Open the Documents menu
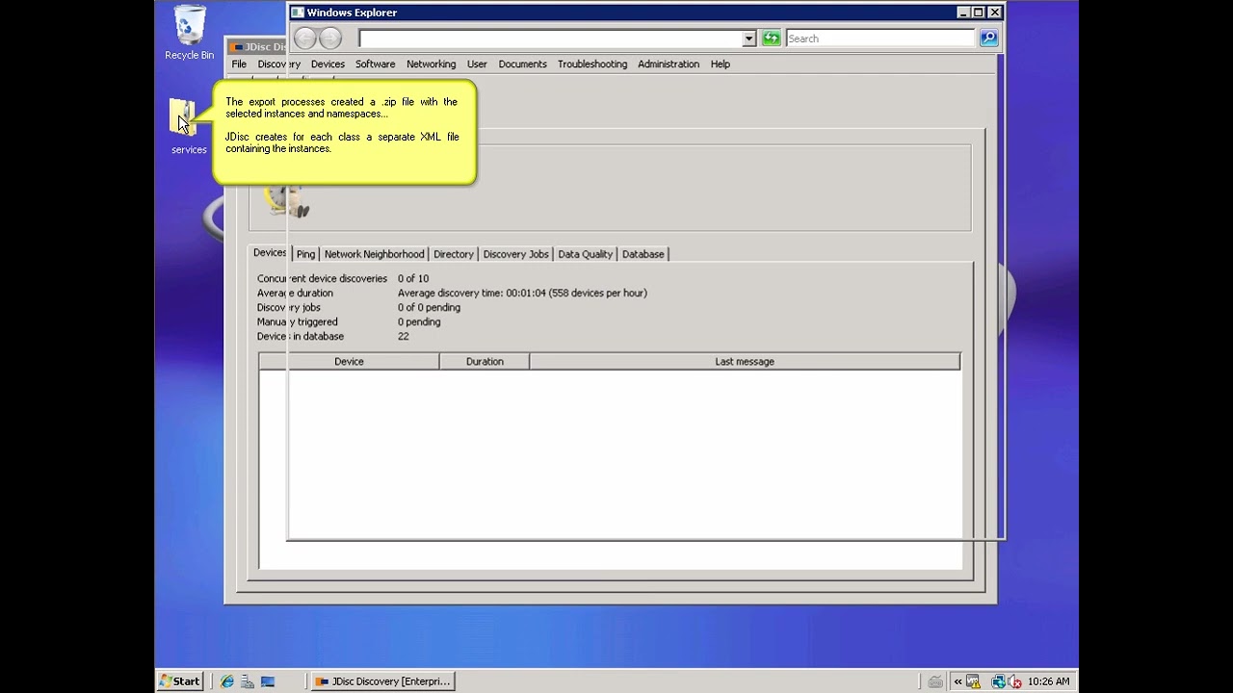The height and width of the screenshot is (693, 1233). coord(522,64)
